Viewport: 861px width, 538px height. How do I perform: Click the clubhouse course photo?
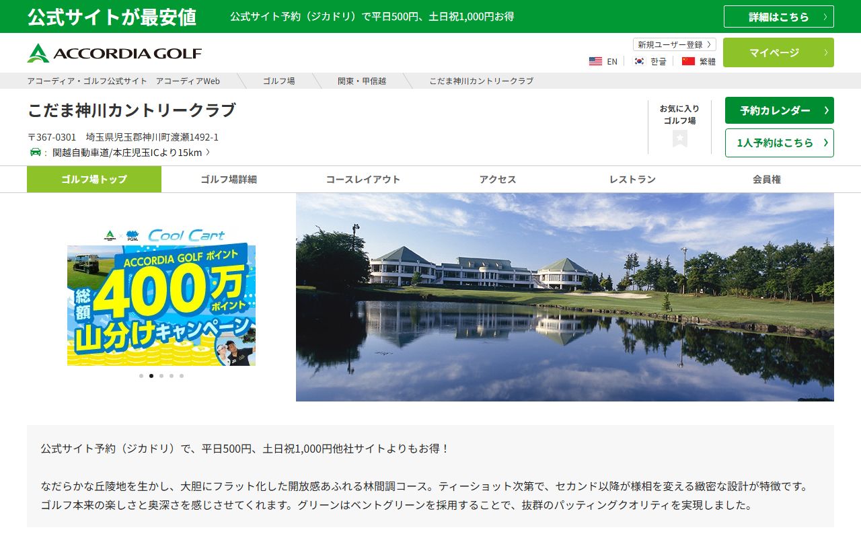click(x=565, y=297)
